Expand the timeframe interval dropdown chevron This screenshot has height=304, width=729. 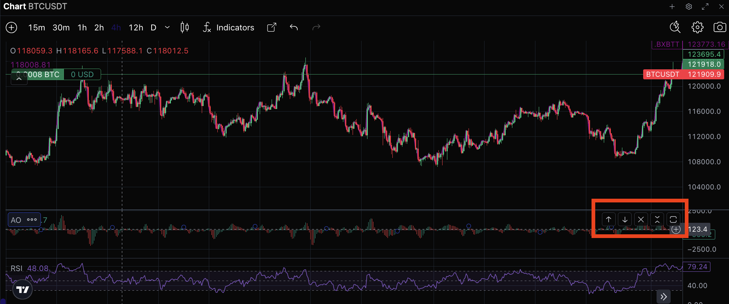point(167,27)
